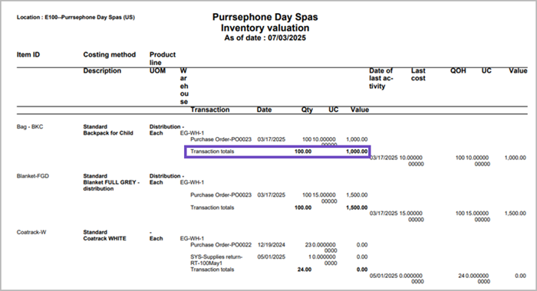The image size is (537, 291).
Task: Click the UOM column header
Action: (x=157, y=70)
